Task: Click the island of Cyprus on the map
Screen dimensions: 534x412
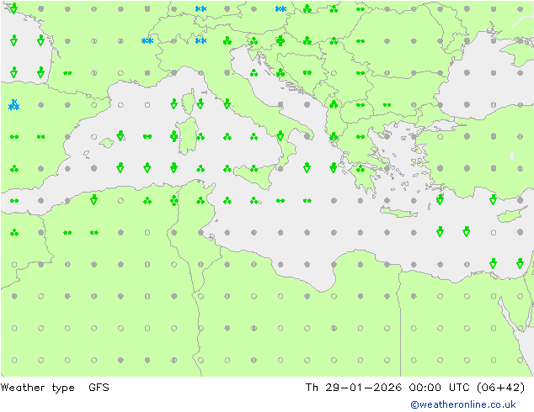Action: pyautogui.click(x=514, y=214)
